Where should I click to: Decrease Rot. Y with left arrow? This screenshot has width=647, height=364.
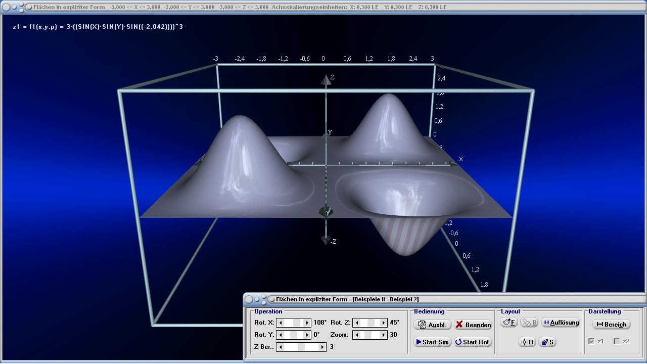click(281, 335)
